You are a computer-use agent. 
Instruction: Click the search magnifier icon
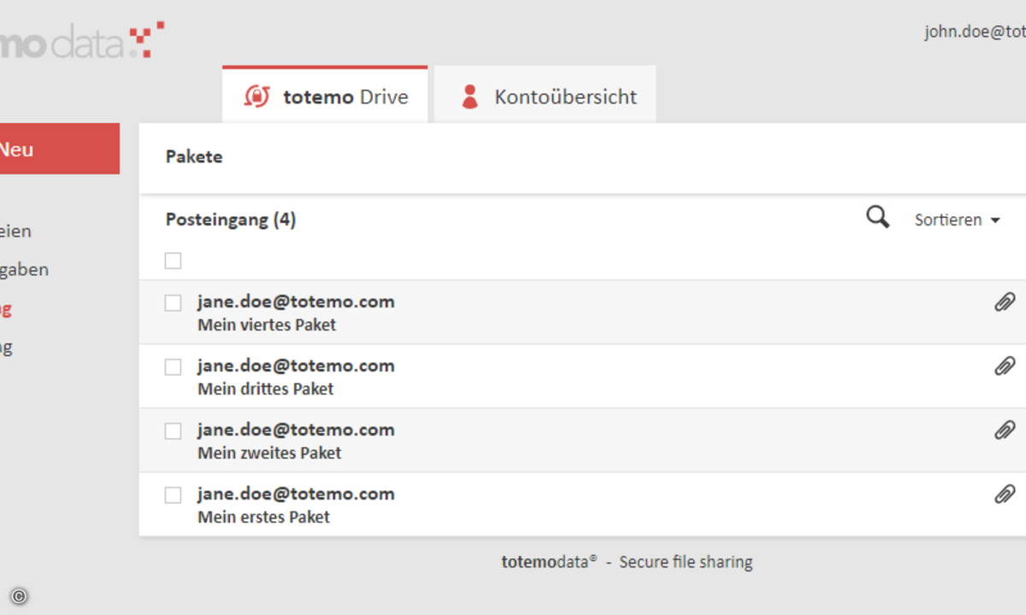878,218
